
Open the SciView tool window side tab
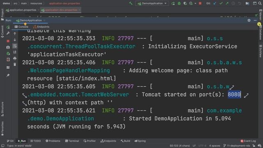click(261, 51)
